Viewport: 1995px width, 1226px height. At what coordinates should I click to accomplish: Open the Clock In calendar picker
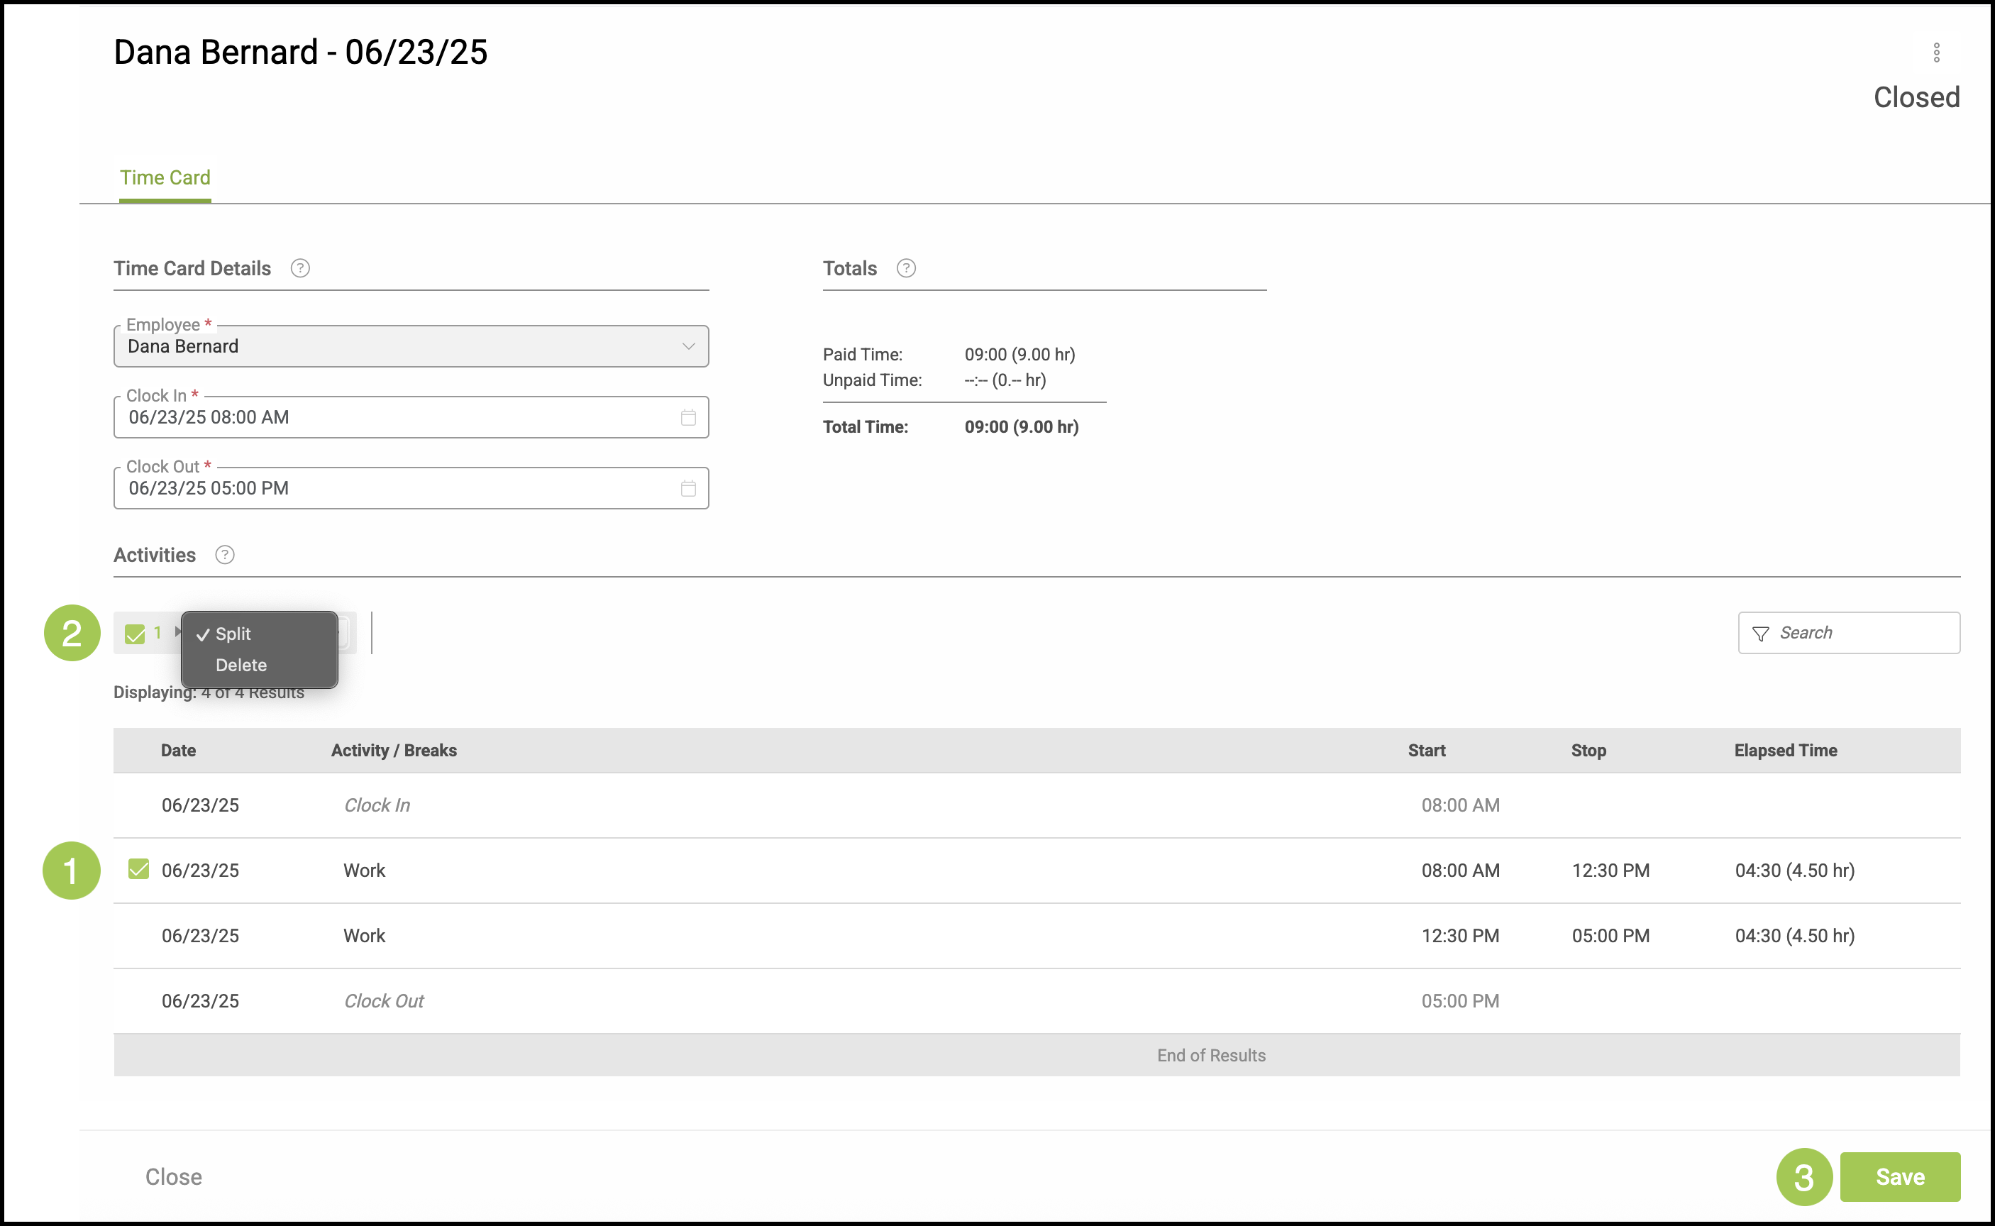[687, 418]
